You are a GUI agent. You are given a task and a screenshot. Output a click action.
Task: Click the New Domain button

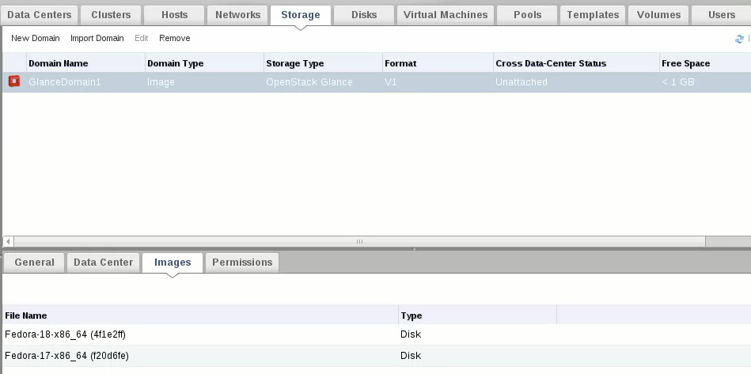35,38
